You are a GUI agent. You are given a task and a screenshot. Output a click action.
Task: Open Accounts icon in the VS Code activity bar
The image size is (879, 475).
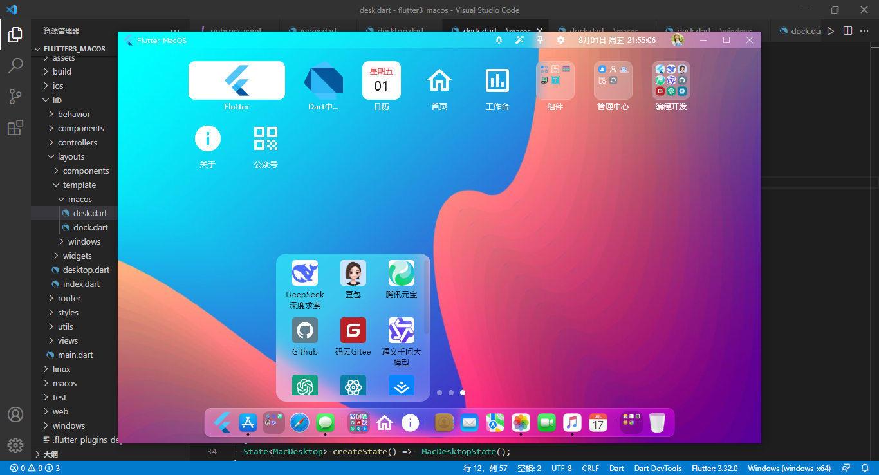coord(15,414)
